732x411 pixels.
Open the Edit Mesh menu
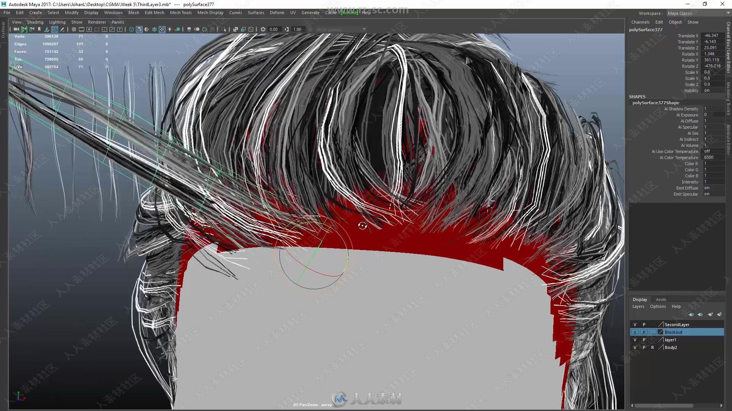[x=154, y=13]
